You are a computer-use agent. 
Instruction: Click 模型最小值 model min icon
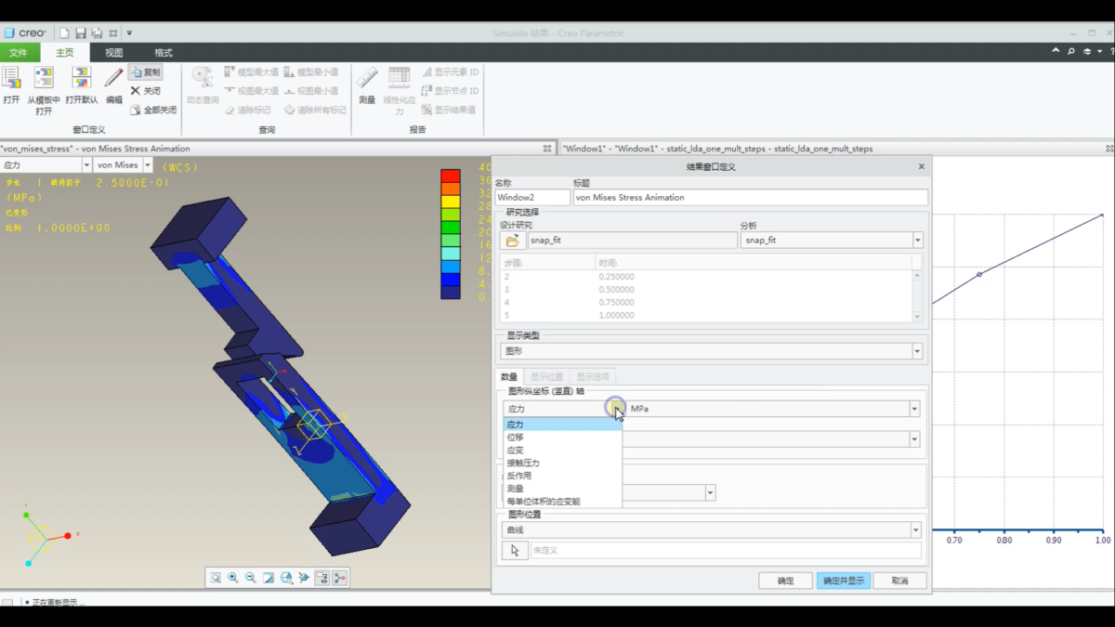tap(289, 72)
